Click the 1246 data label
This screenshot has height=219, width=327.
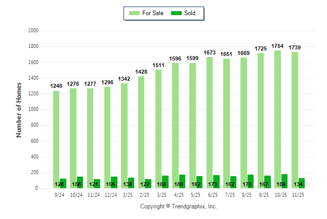56,86
